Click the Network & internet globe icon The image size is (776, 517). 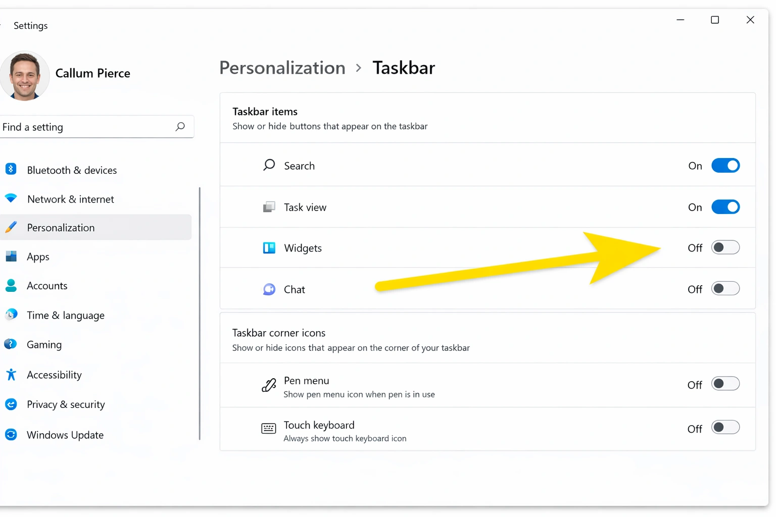coord(11,198)
